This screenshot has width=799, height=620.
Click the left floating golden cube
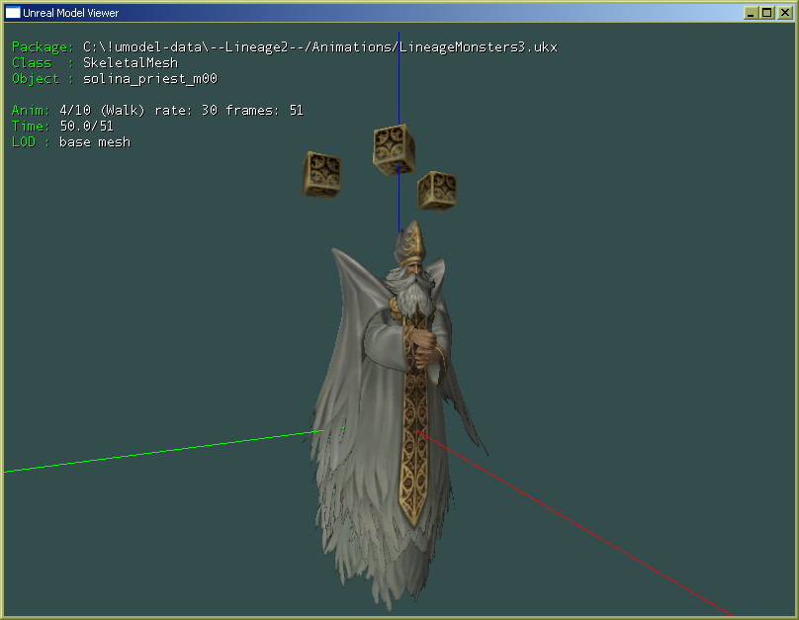coord(321,175)
